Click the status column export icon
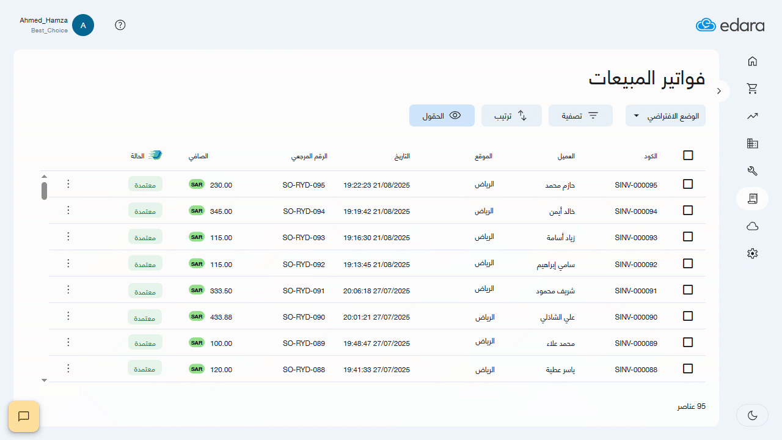 click(x=155, y=155)
